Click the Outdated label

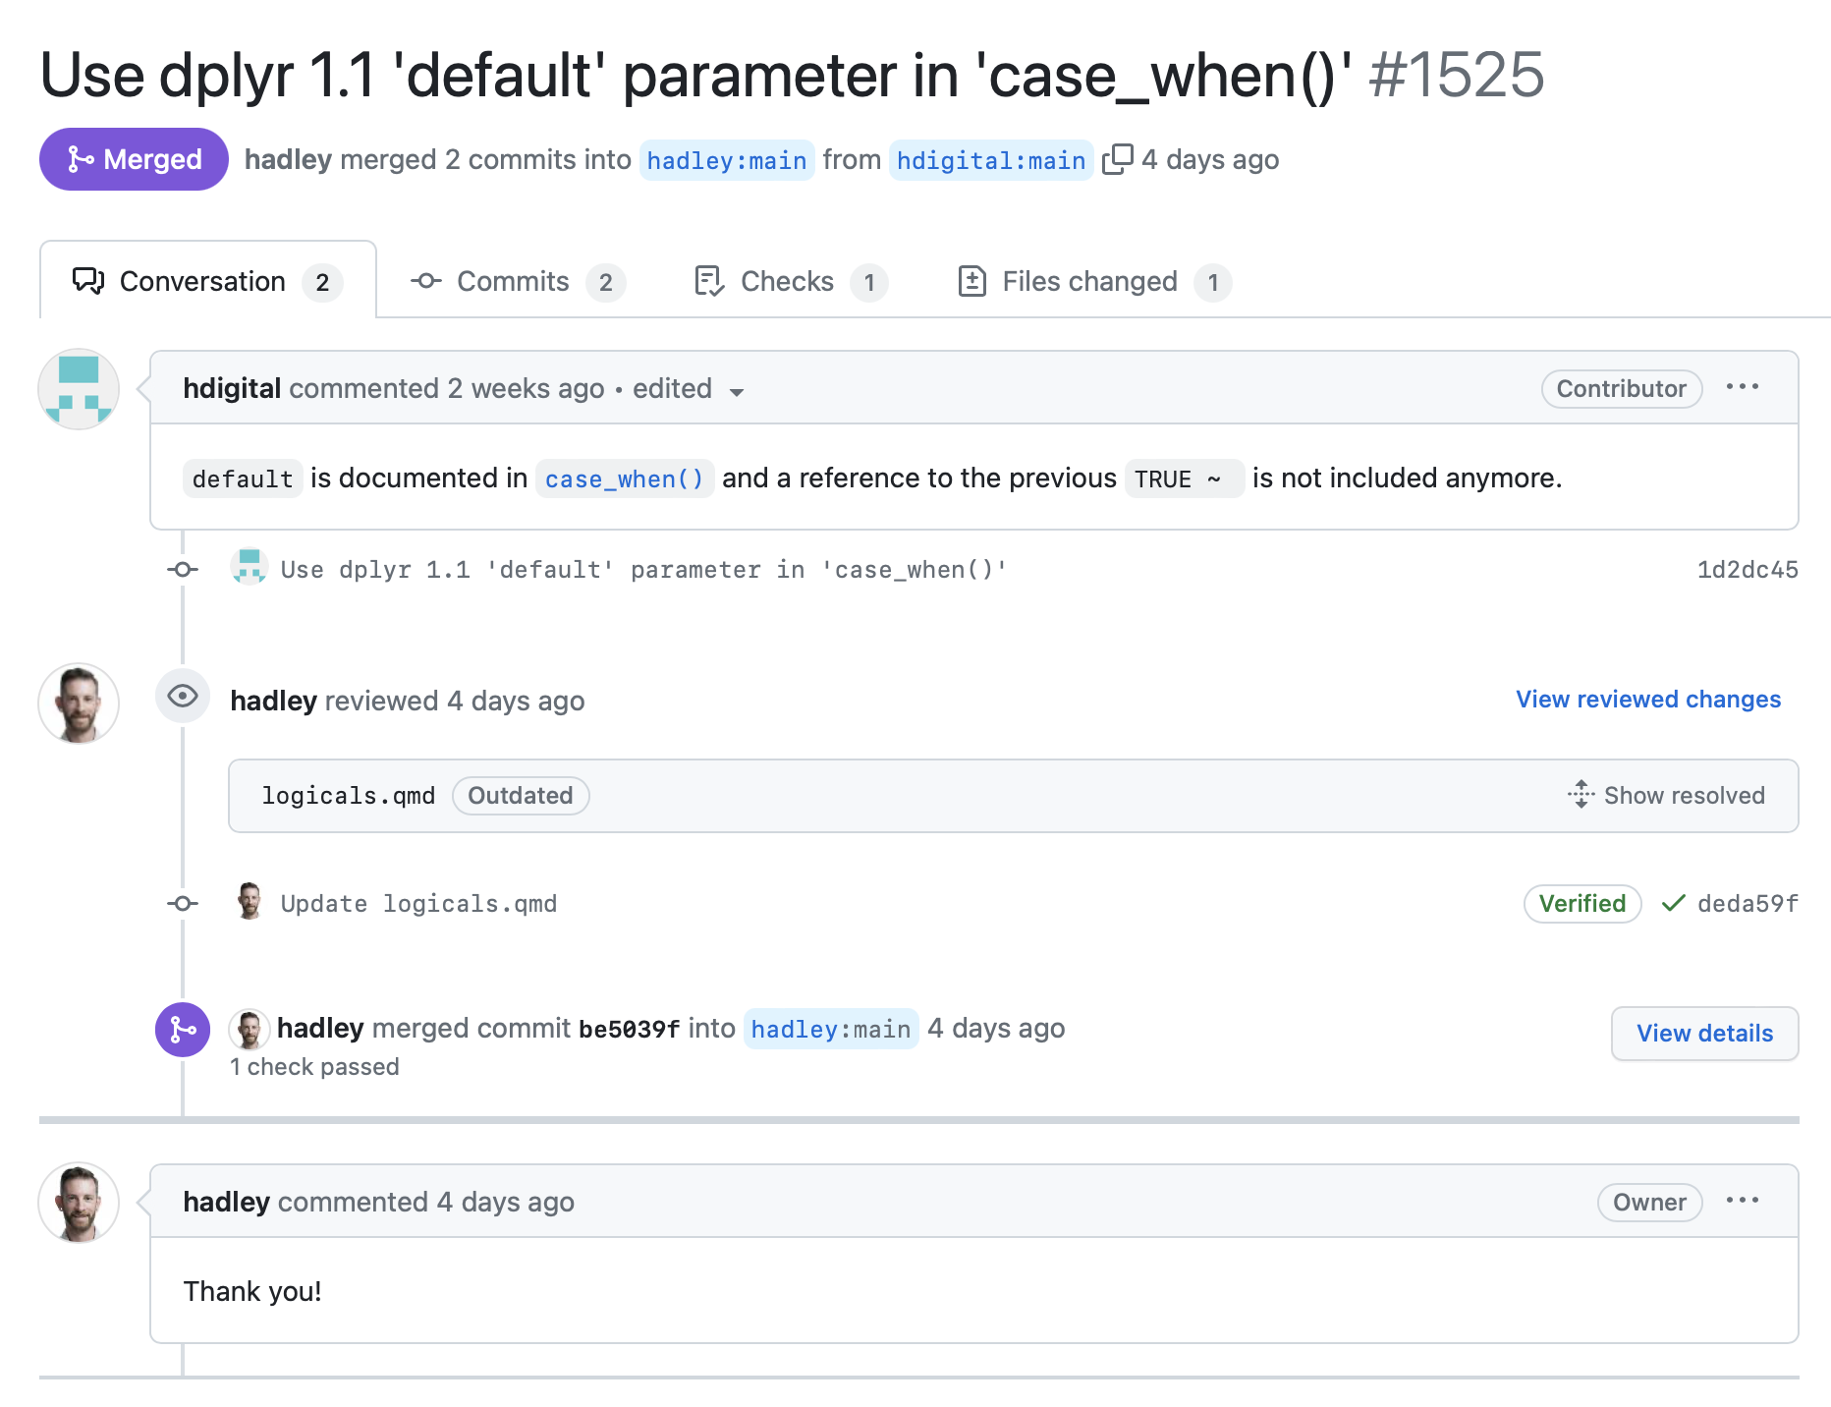click(x=521, y=796)
